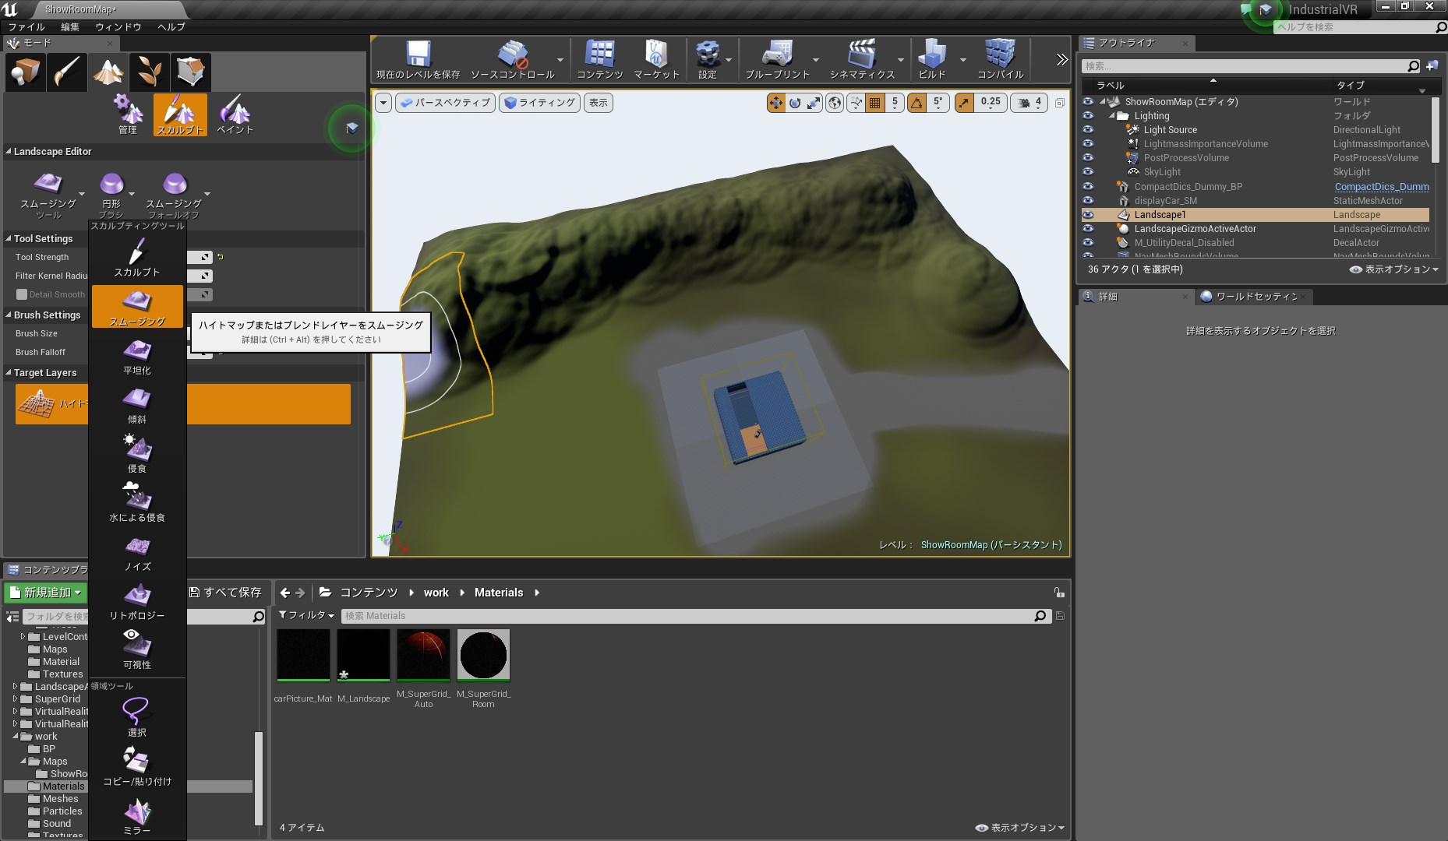
Task: Toggle rotation snapping angle icon
Action: pos(917,103)
